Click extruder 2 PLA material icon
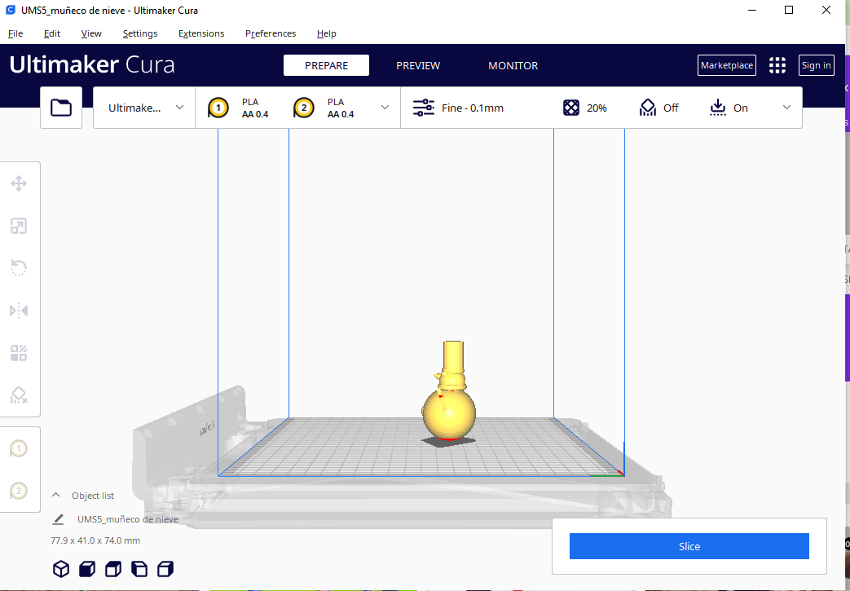This screenshot has height=591, width=850. 303,108
